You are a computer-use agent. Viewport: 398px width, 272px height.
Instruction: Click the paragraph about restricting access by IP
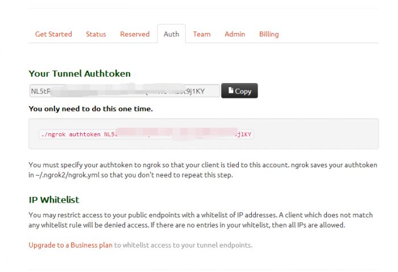click(x=201, y=220)
